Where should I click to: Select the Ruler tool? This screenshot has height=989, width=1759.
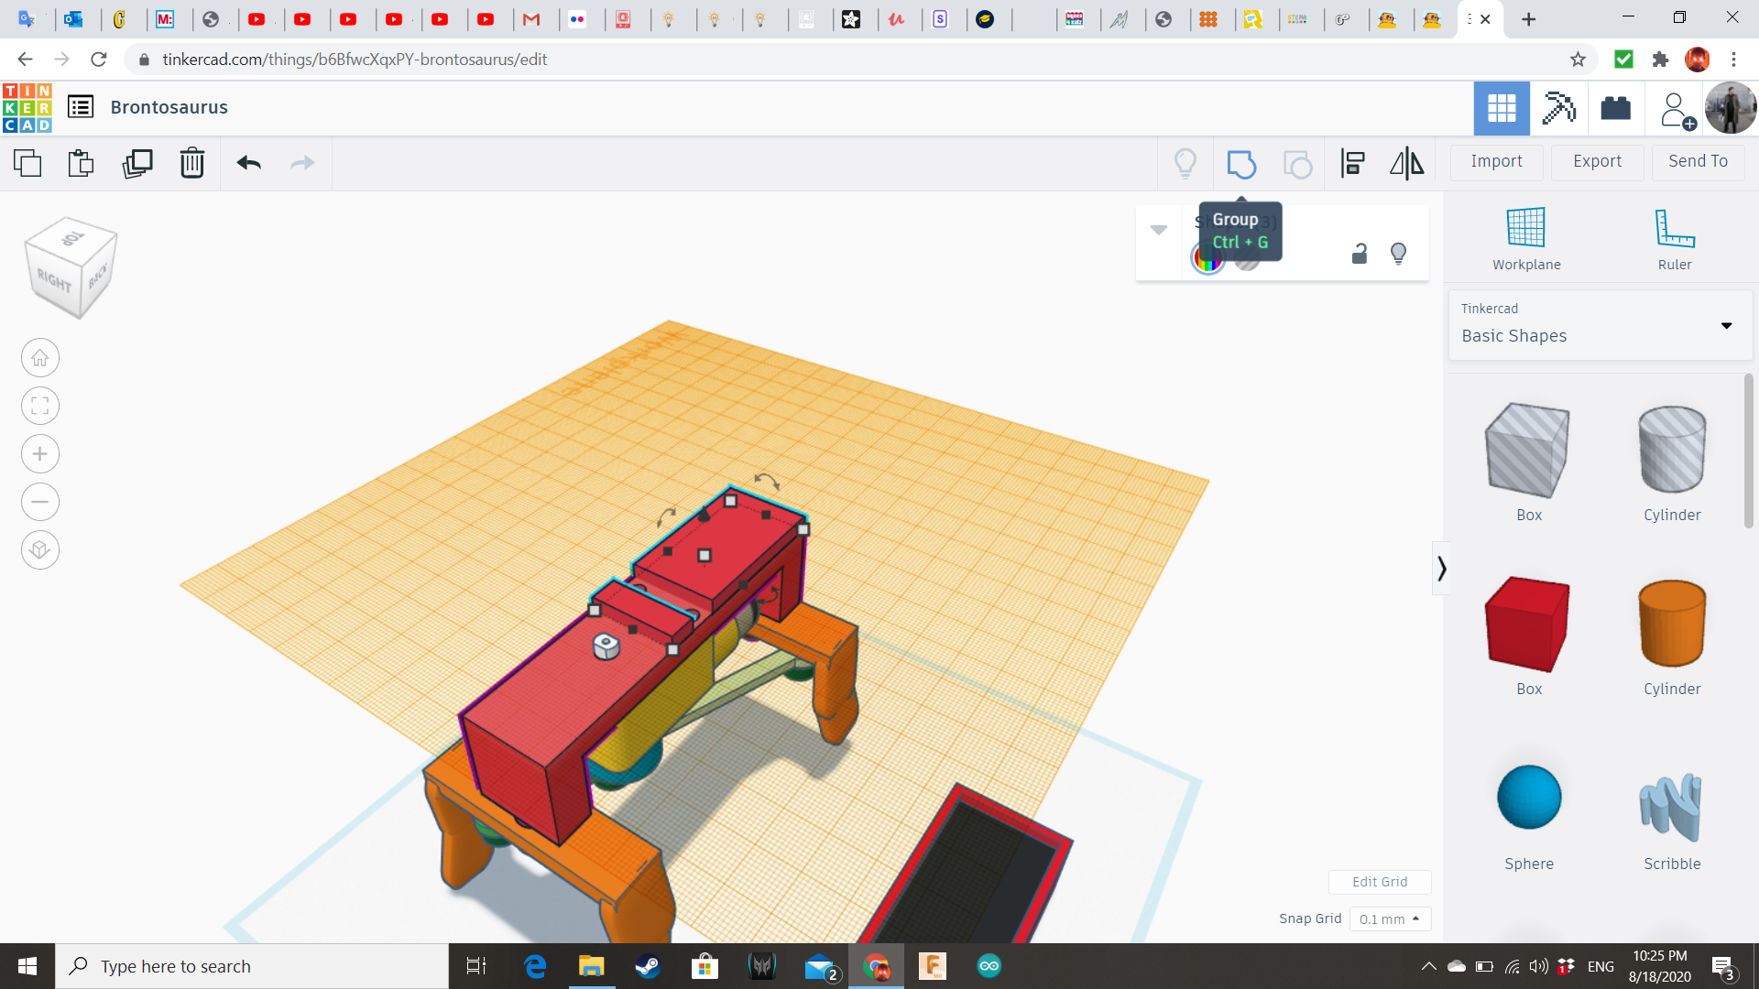click(1674, 238)
